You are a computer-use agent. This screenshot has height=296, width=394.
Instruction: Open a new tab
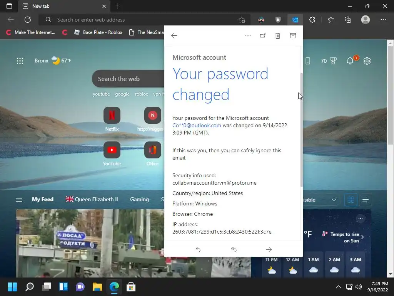[x=117, y=6]
